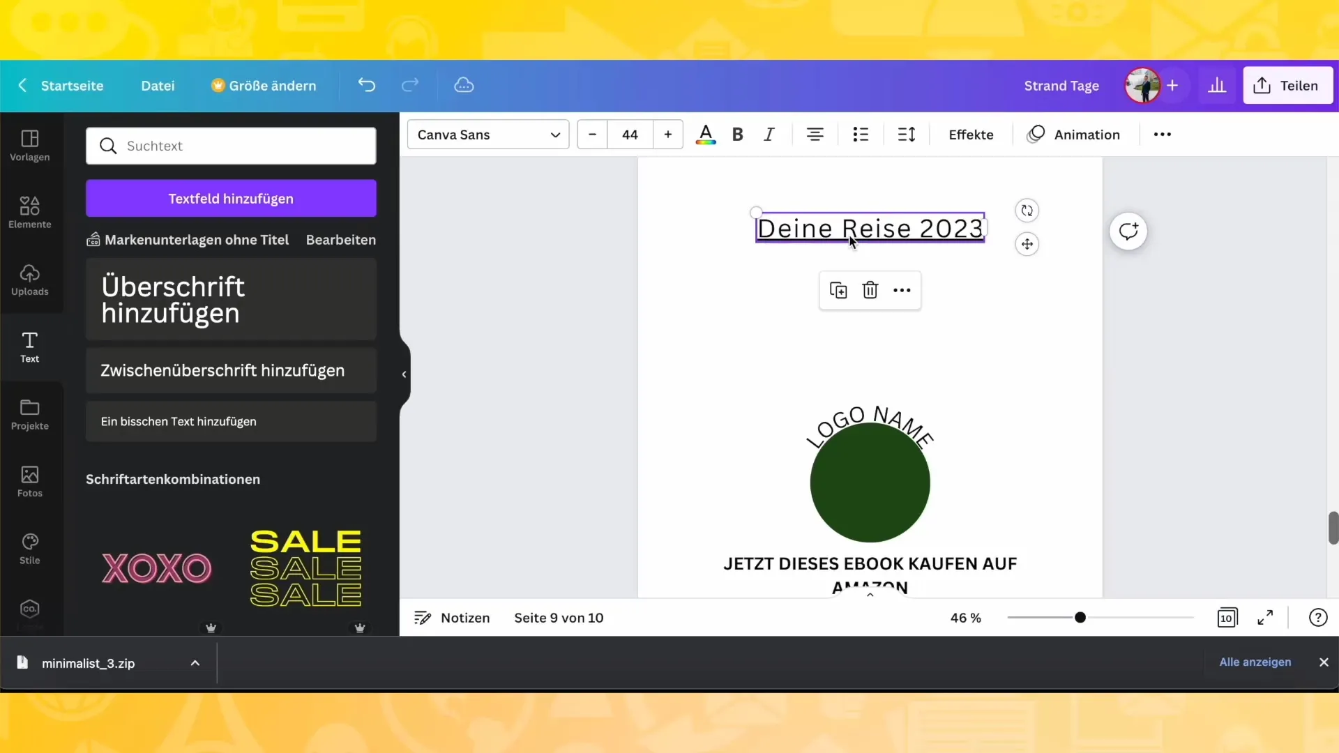Click the rotate handle icon
Viewport: 1339px width, 753px height.
pos(1027,211)
